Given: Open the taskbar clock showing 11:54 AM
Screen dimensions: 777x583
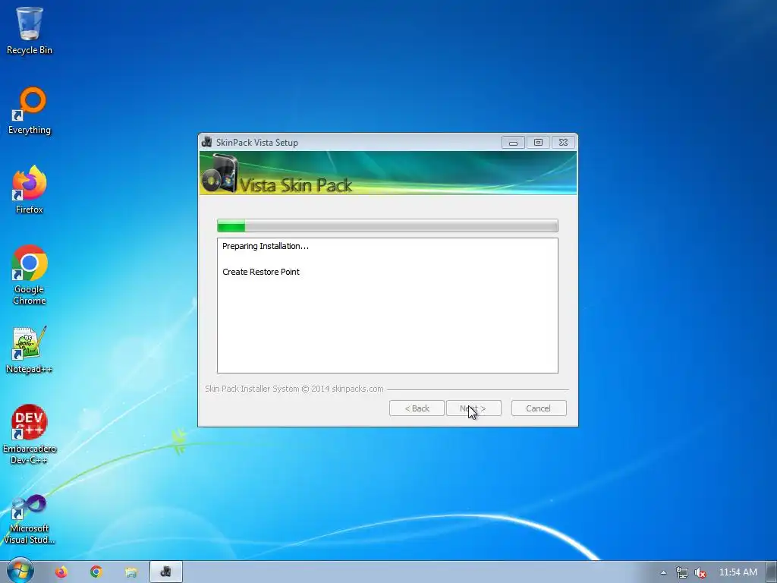Looking at the screenshot, I should (x=738, y=572).
